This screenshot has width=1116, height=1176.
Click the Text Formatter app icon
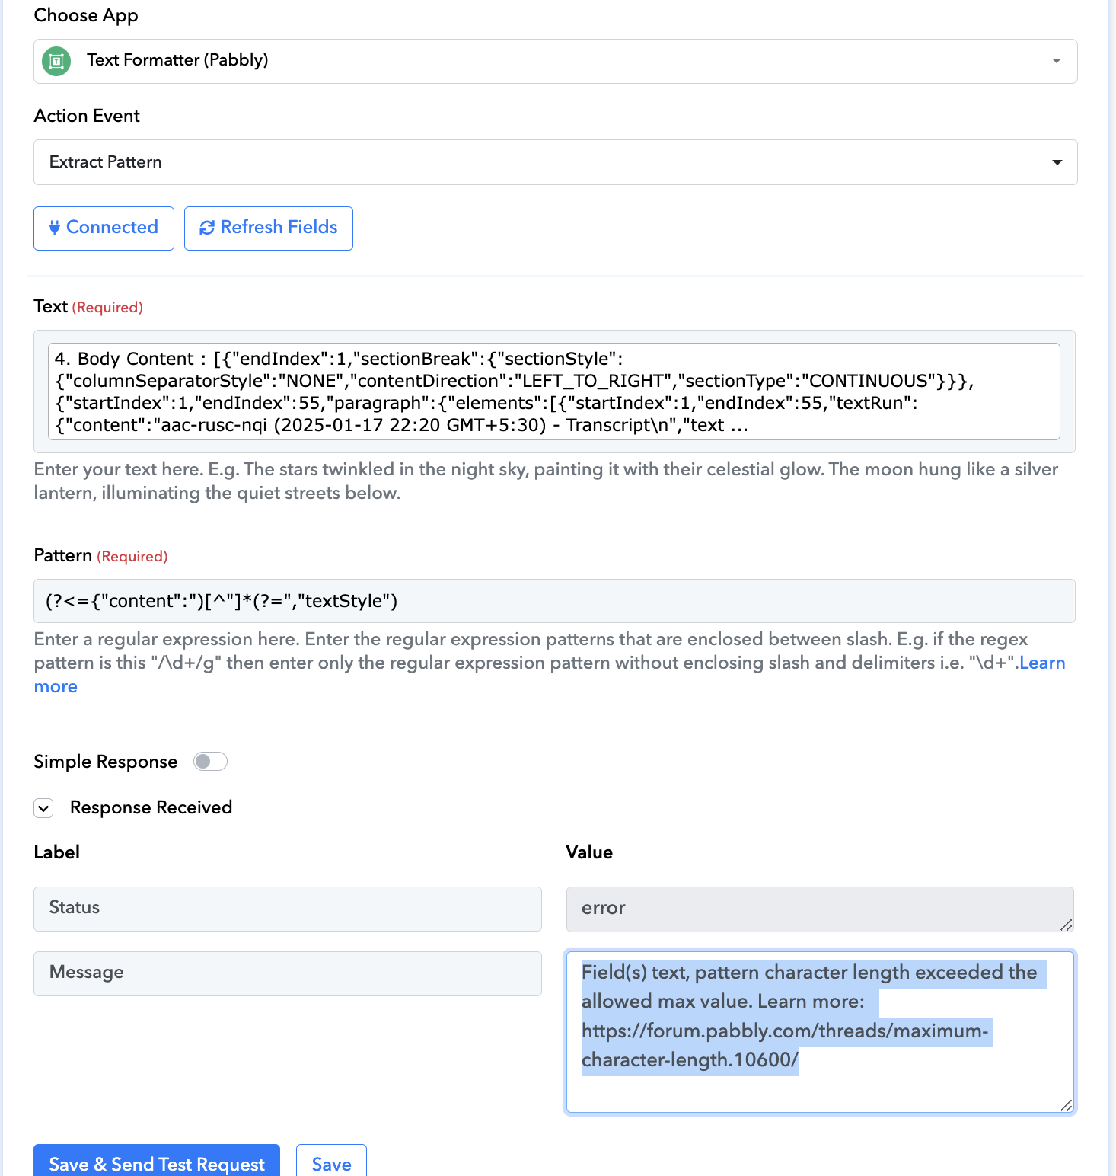[x=56, y=61]
